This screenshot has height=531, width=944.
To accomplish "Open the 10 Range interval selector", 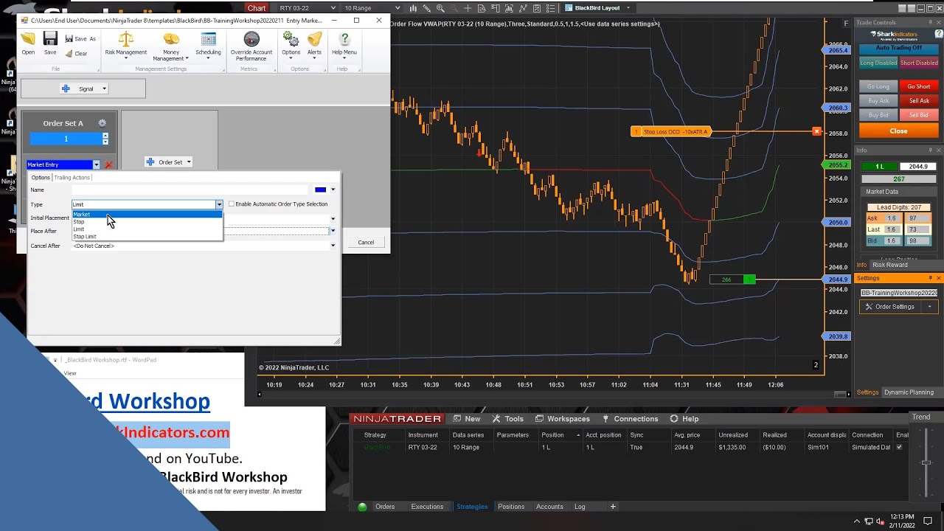I will 372,8.
